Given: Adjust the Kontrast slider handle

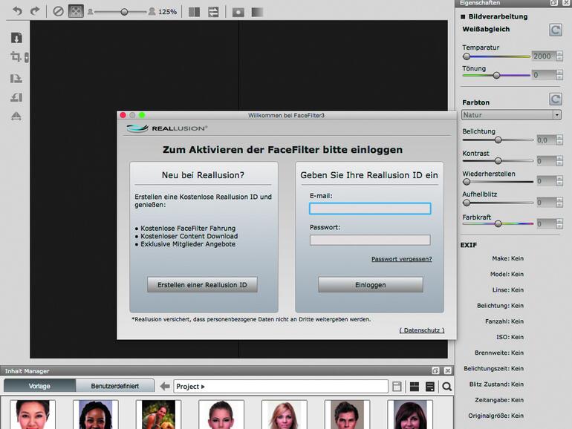Looking at the screenshot, I should point(498,161).
